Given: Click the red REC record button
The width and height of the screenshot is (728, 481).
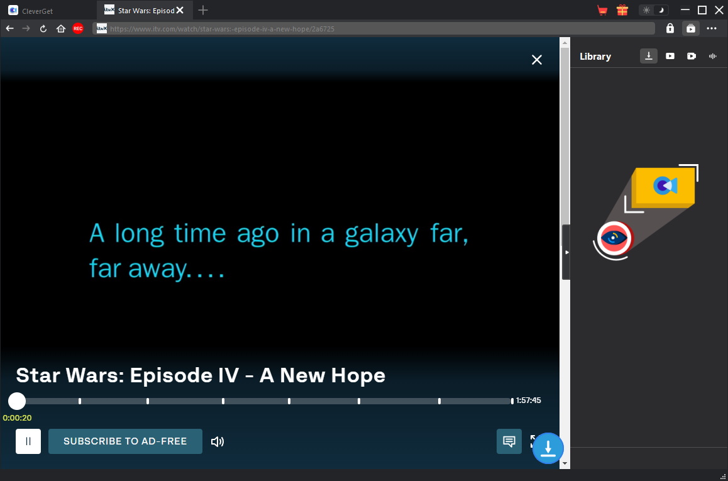Looking at the screenshot, I should click(78, 29).
